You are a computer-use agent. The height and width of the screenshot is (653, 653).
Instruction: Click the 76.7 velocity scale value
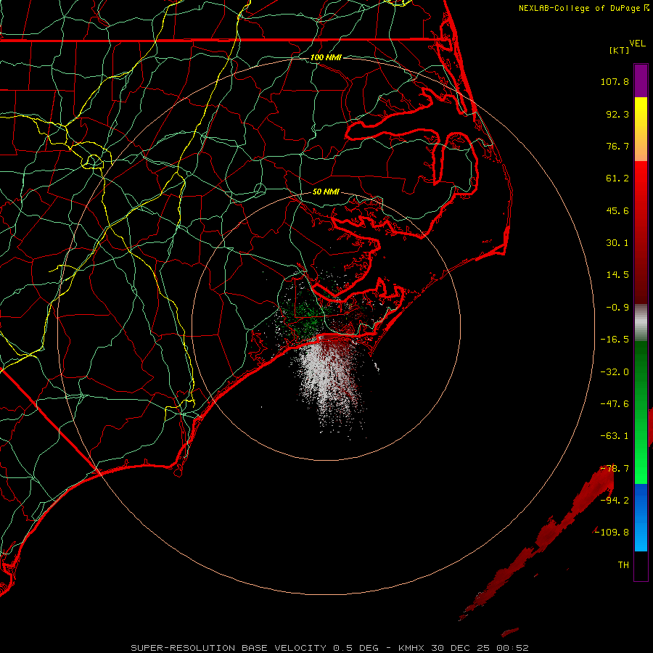point(617,146)
